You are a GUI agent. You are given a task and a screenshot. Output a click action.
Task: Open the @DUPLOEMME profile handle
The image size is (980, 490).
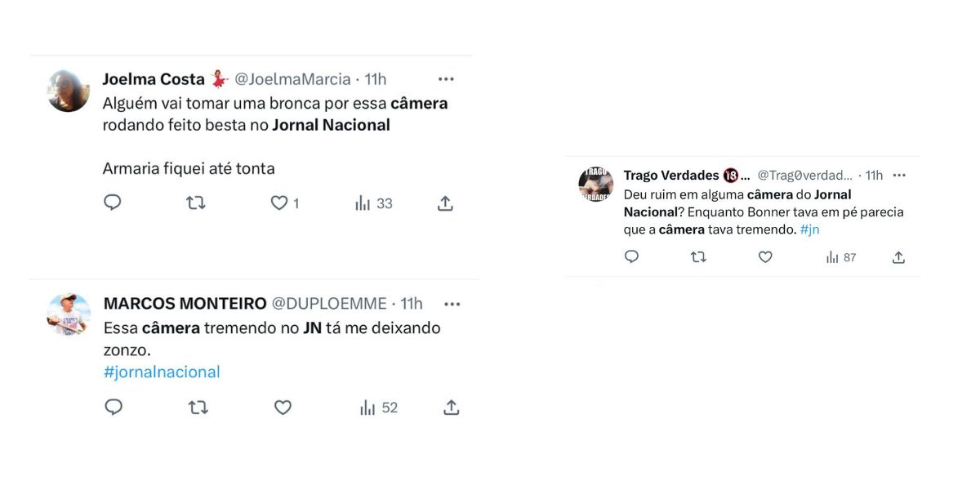coord(329,304)
